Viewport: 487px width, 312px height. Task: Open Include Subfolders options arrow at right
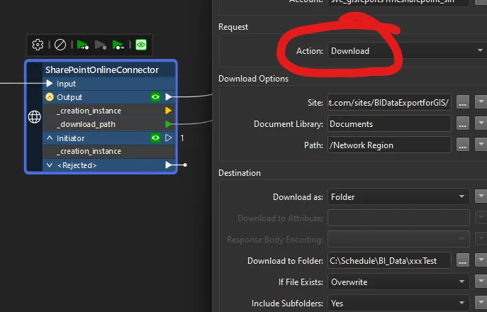tap(481, 303)
